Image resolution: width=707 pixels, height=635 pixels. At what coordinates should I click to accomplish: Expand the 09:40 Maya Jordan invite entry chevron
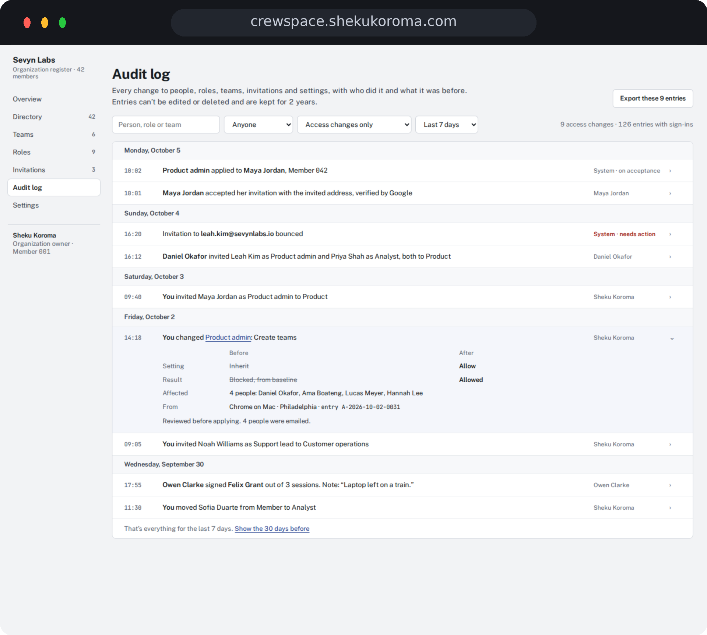pyautogui.click(x=670, y=297)
